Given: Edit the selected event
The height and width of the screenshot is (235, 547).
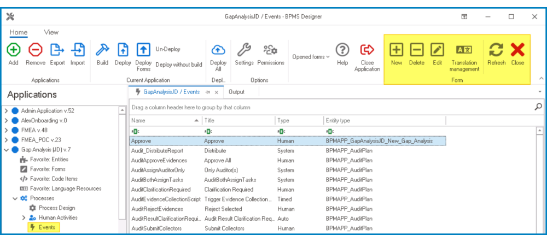Looking at the screenshot, I should click(x=437, y=50).
